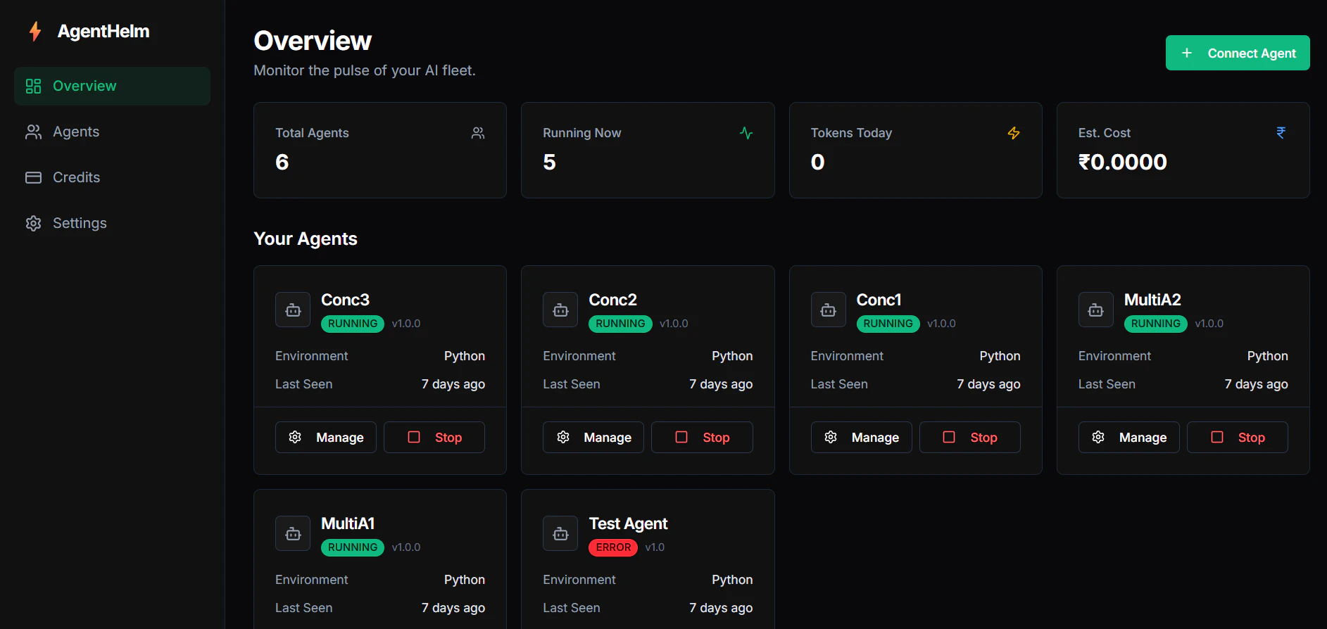Manage the Conc3 agent

[x=326, y=437]
